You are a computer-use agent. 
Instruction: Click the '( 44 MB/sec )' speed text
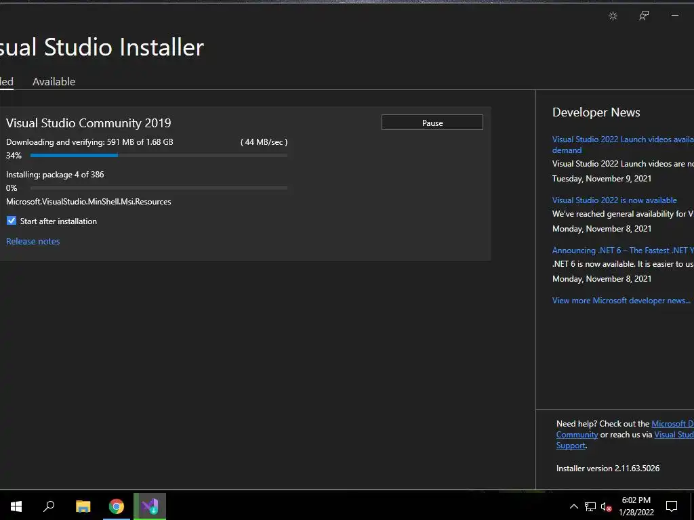(x=264, y=142)
